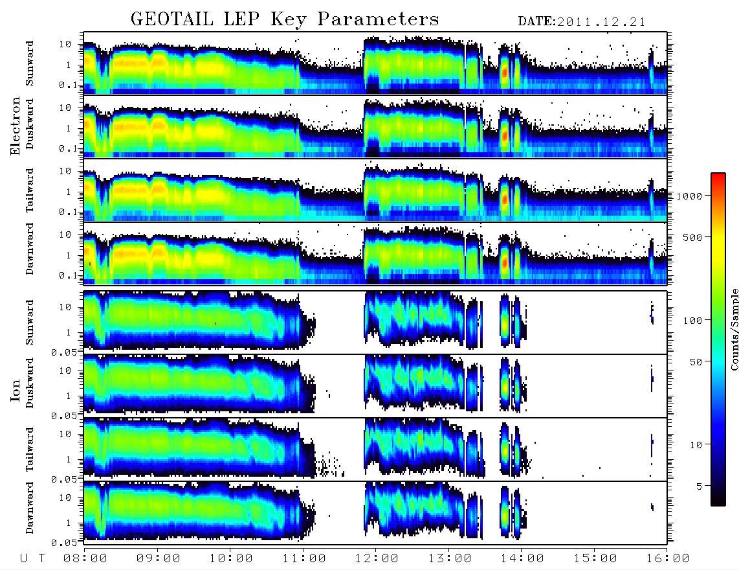Click the Electron Dawnward spectrogram panel
Image resolution: width=739 pixels, height=570 pixels.
(x=375, y=254)
